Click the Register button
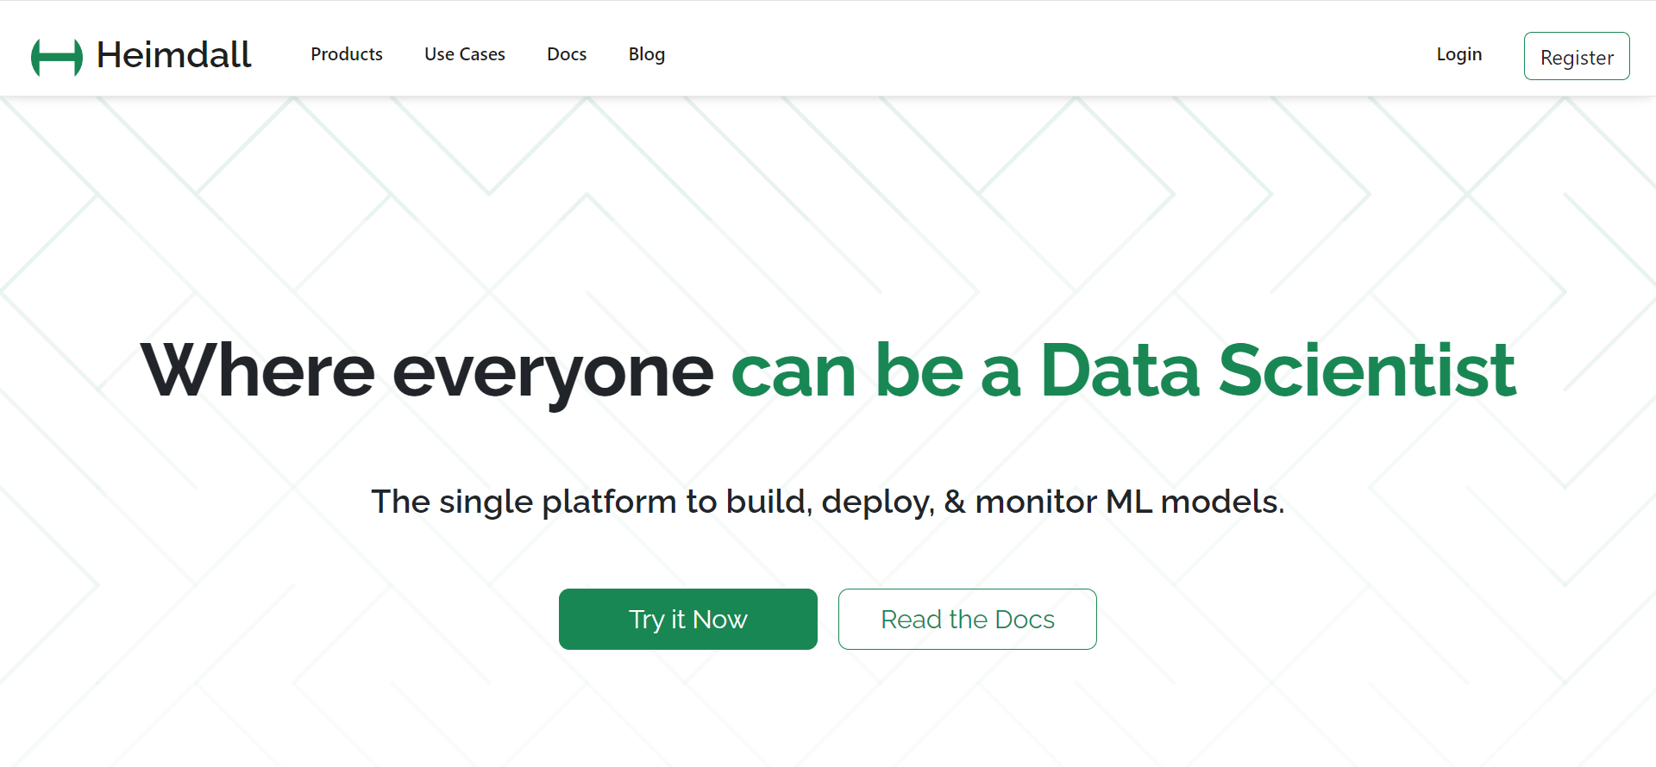The width and height of the screenshot is (1656, 767). 1577,56
